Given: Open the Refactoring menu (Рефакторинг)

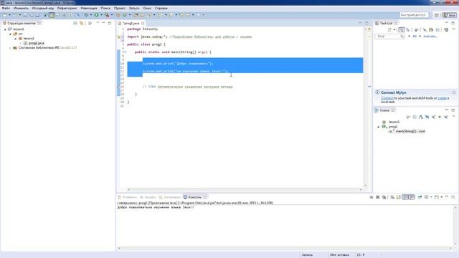Looking at the screenshot, I should [67, 8].
